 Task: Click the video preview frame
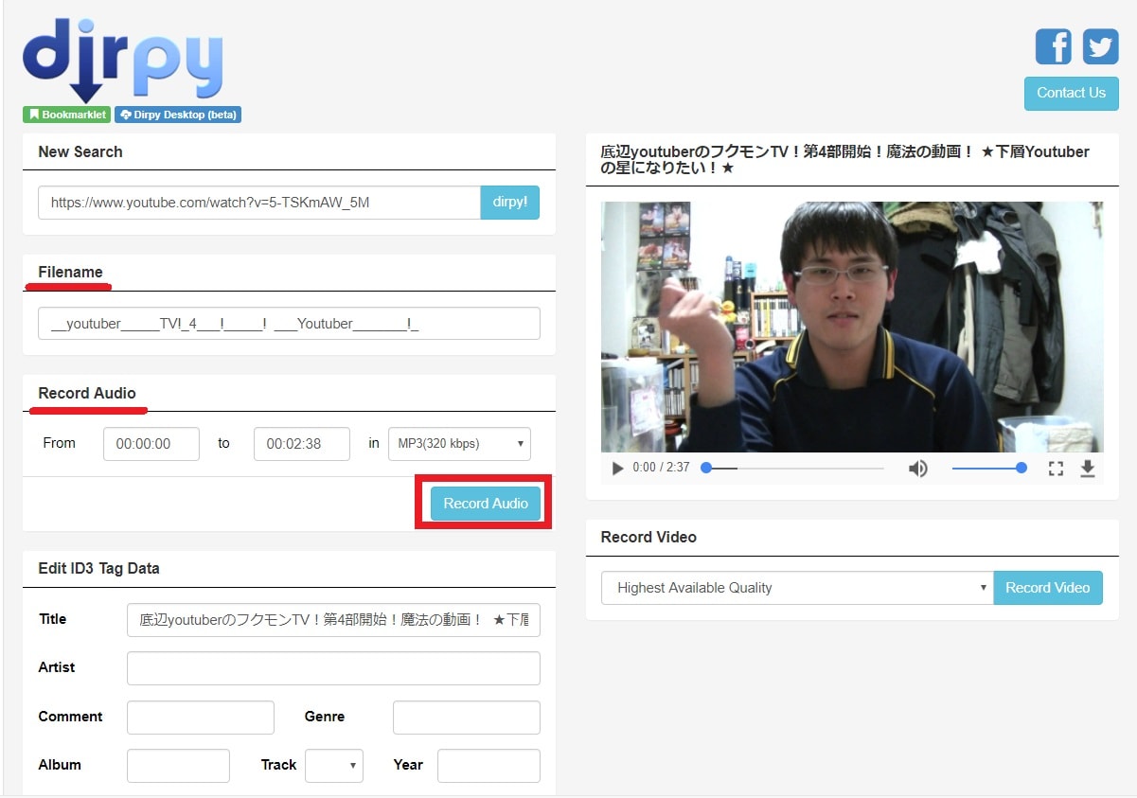point(852,327)
